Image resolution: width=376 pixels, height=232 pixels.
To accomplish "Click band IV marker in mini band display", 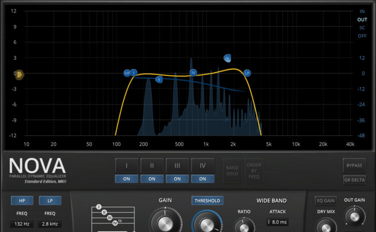I will click(115, 223).
